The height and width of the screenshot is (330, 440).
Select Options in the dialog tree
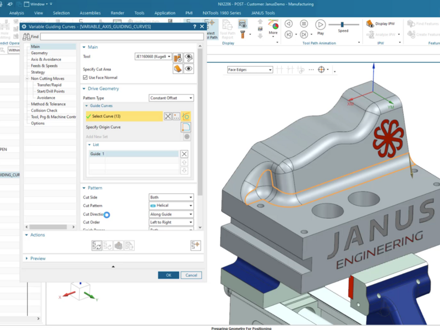37,123
